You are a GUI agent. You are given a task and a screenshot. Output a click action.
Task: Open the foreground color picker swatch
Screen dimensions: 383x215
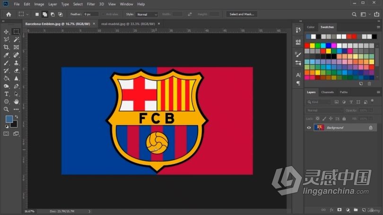coord(9,119)
